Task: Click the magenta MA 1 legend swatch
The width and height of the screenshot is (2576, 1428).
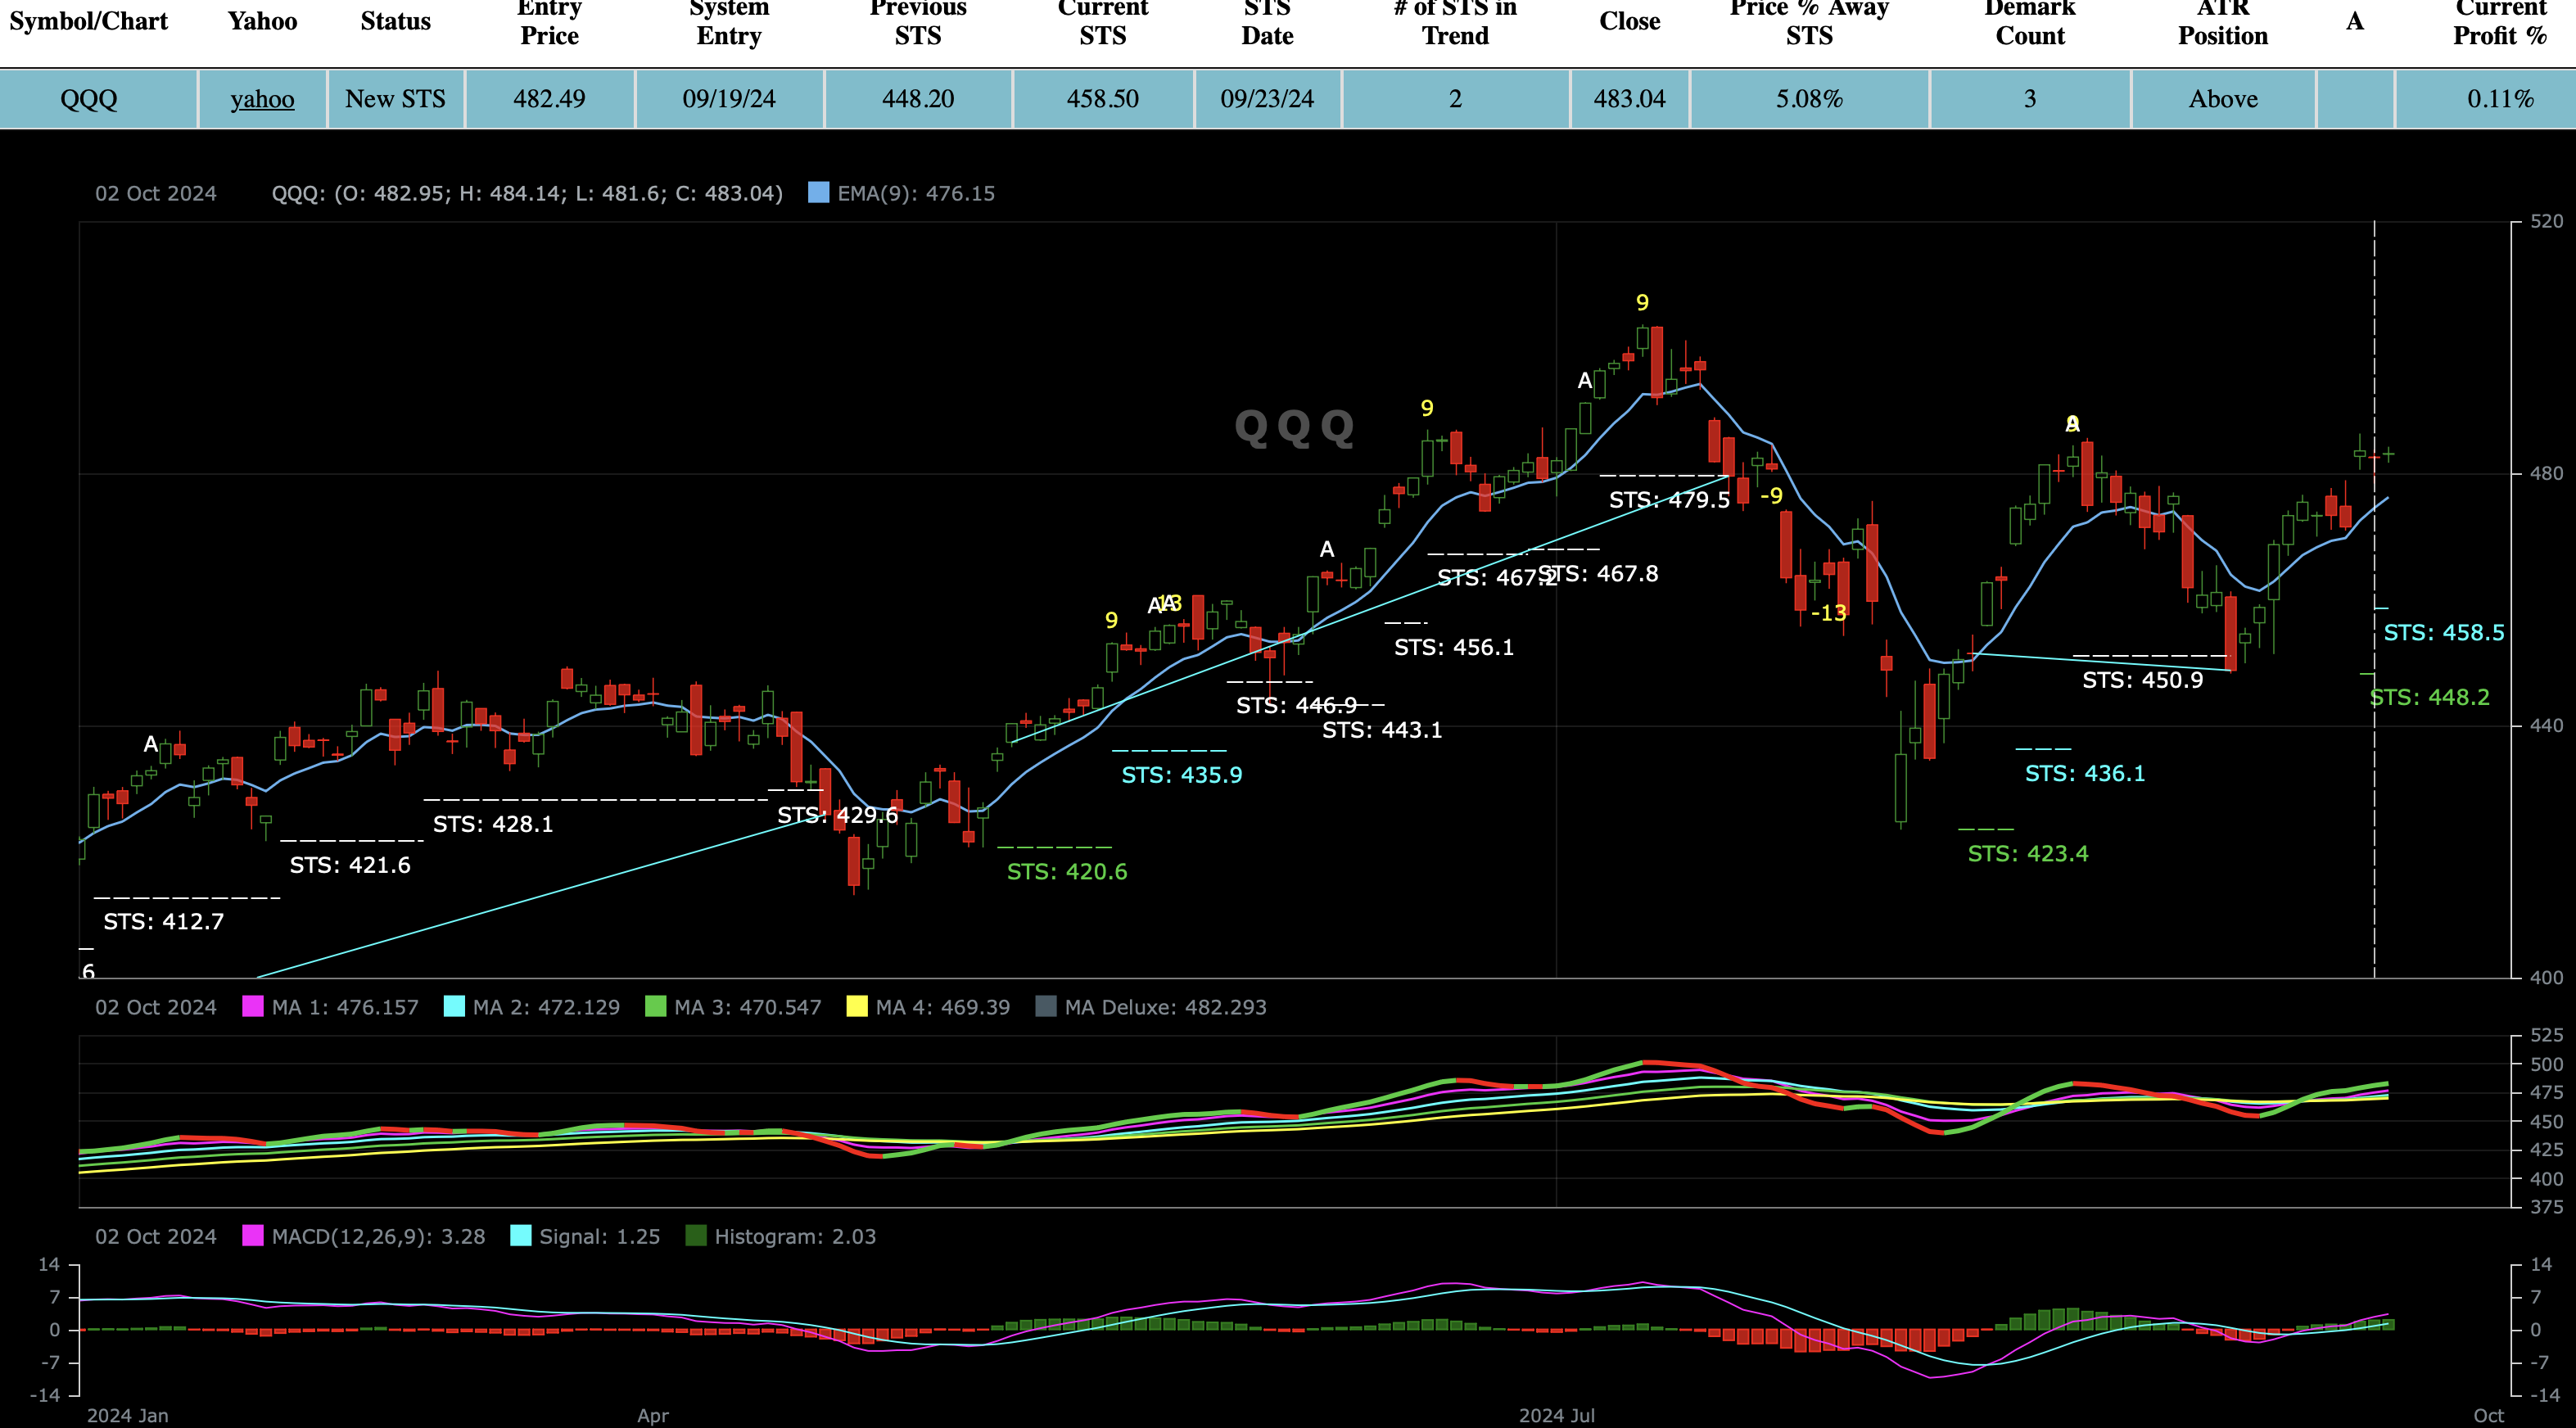Action: click(253, 1007)
